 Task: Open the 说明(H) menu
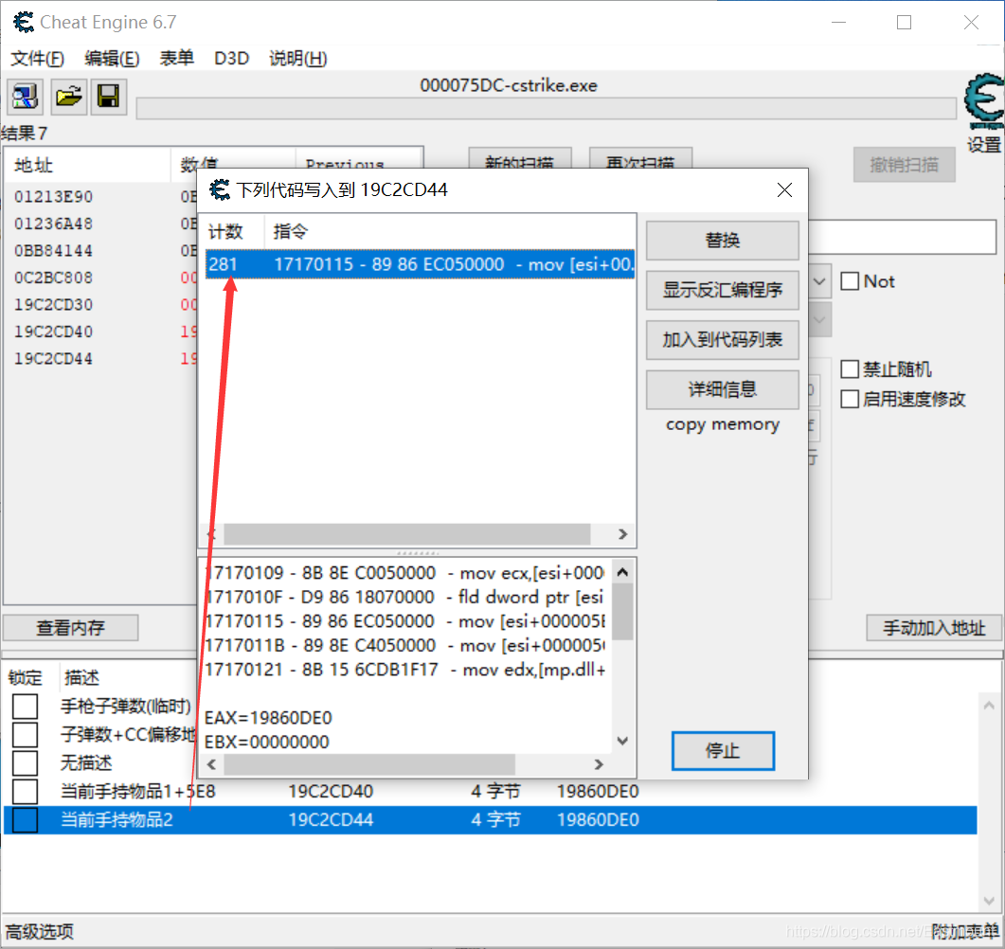pyautogui.click(x=298, y=59)
